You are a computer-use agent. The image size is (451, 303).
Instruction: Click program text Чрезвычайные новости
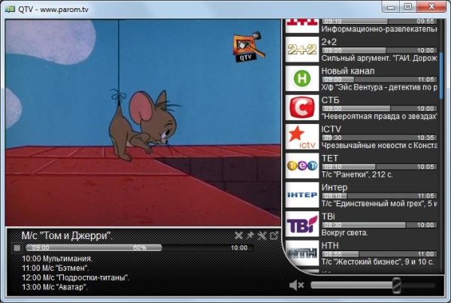click(380, 146)
